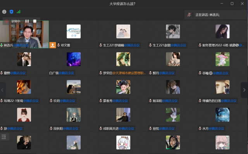Select the white-haired chibi girl avatar
248x154 pixels.
point(123,142)
